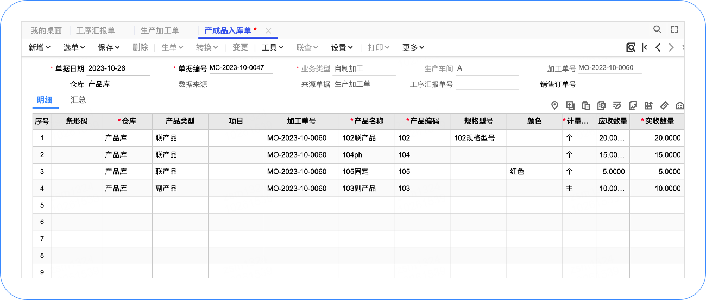Click the warehouse icon above table
This screenshot has height=300, width=706.
(x=680, y=105)
